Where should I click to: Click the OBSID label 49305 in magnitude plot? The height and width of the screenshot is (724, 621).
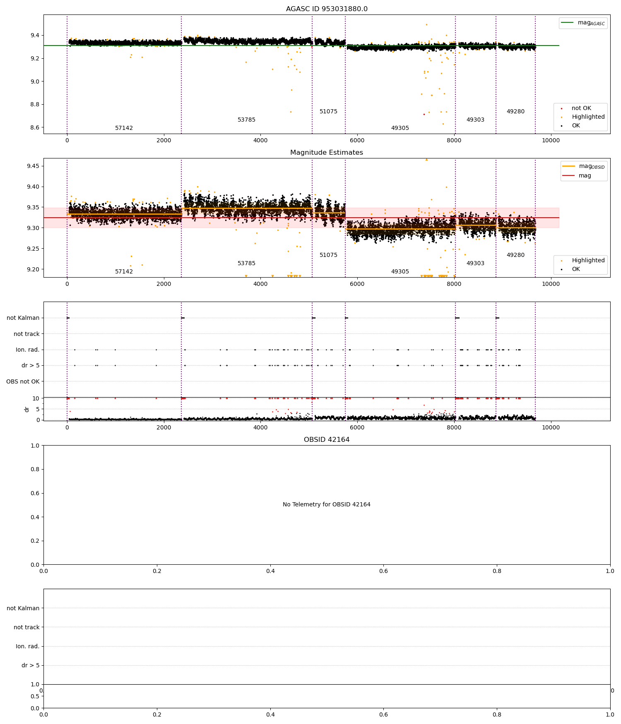tap(400, 272)
